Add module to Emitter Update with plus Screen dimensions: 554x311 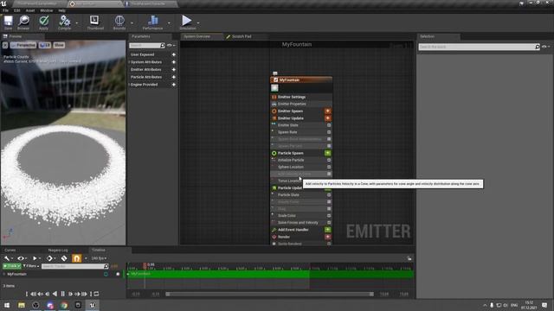click(x=327, y=118)
